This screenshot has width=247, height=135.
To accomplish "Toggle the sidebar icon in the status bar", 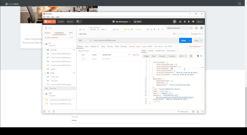I will [44, 111].
